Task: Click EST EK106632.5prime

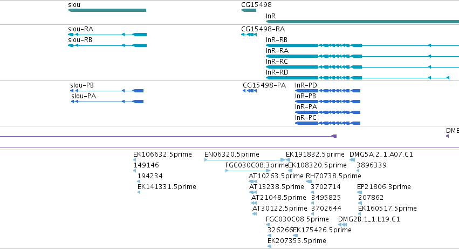Action: 135,160
